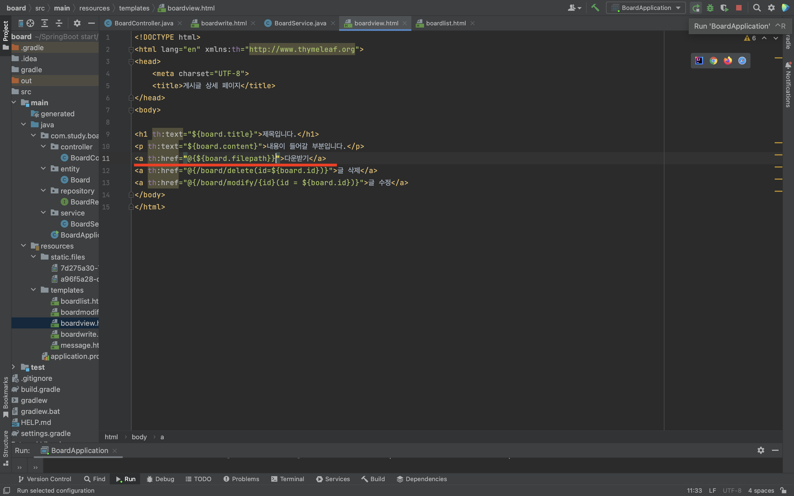Open the Terminal tool window tab
Viewport: 794px width, 496px height.
tap(288, 479)
